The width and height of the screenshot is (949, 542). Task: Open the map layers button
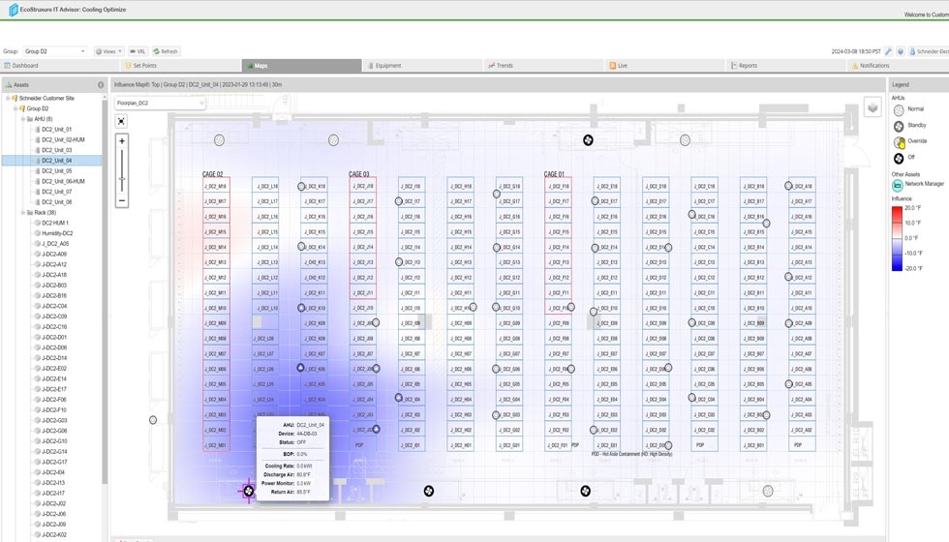872,108
